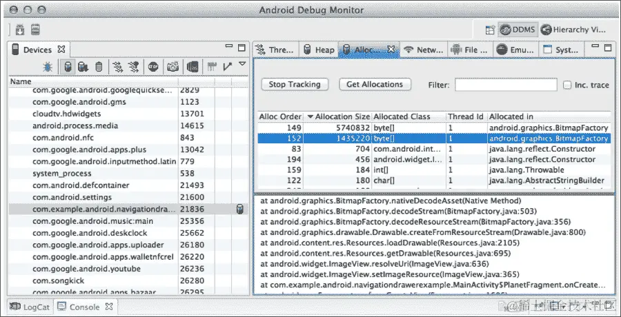Select allocation row 149 with size 5740832
The image size is (621, 317).
(x=434, y=127)
